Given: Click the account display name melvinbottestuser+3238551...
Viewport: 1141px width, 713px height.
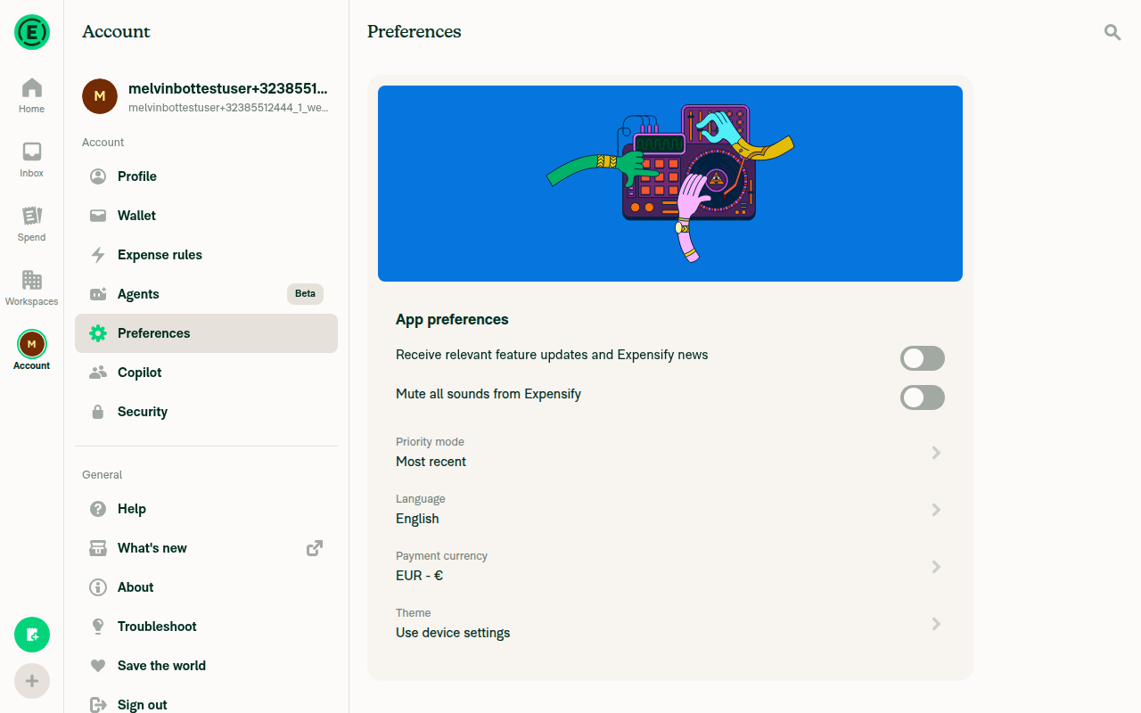Looking at the screenshot, I should [228, 88].
